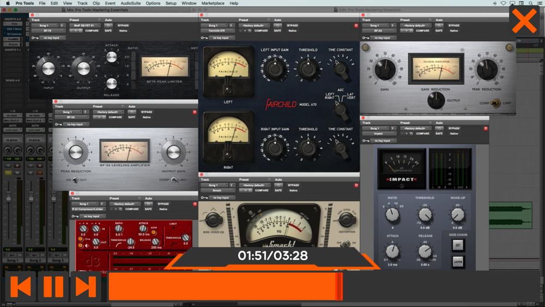
Task: Open the Marketplace menu
Action: tap(213, 3)
